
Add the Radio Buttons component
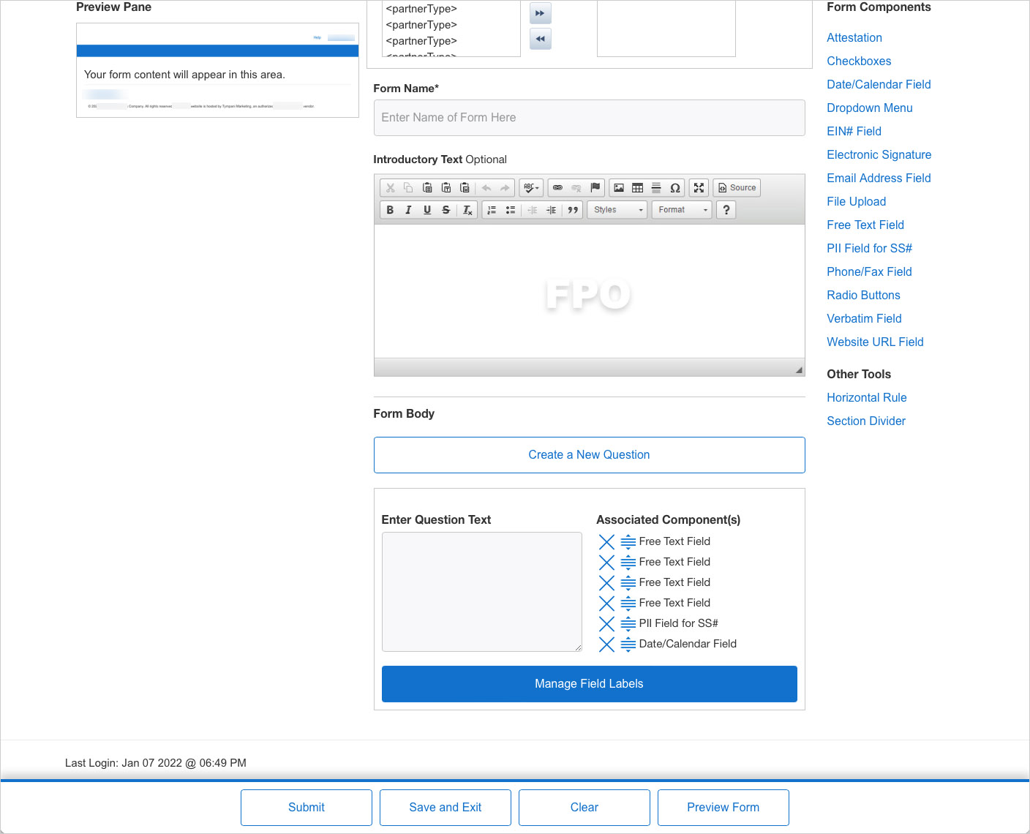point(863,296)
